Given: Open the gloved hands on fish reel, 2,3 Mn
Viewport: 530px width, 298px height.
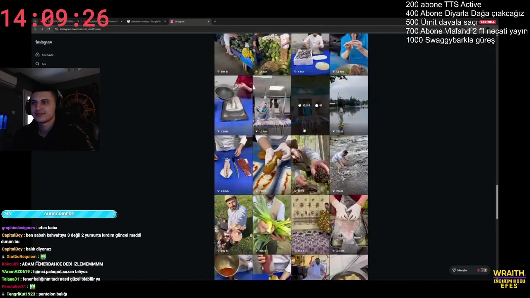Looking at the screenshot, I should (x=349, y=224).
